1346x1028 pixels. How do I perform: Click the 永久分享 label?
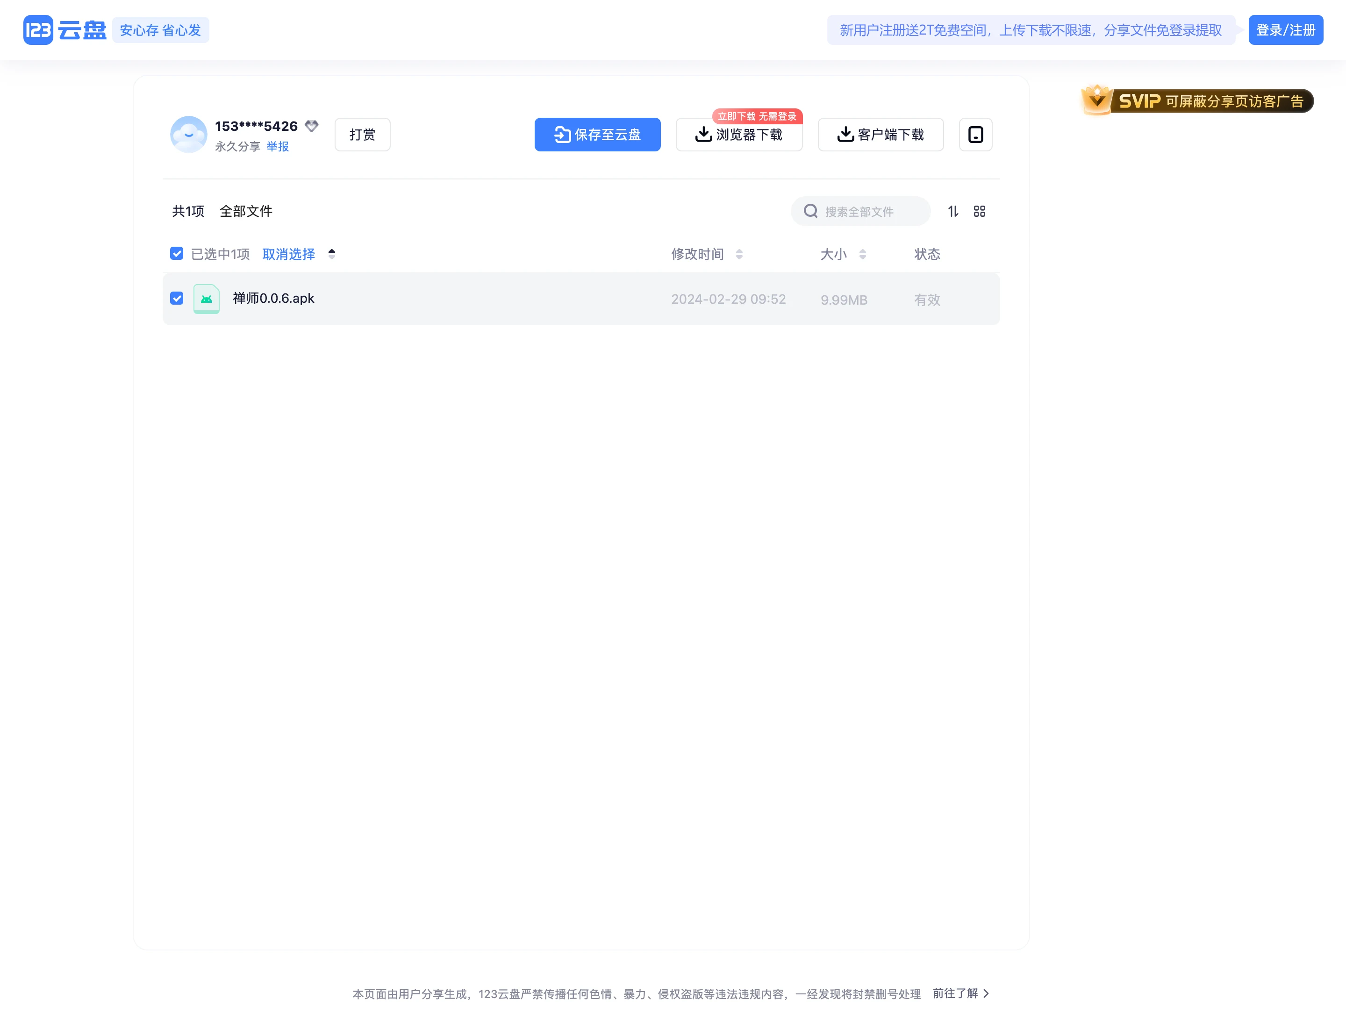237,146
